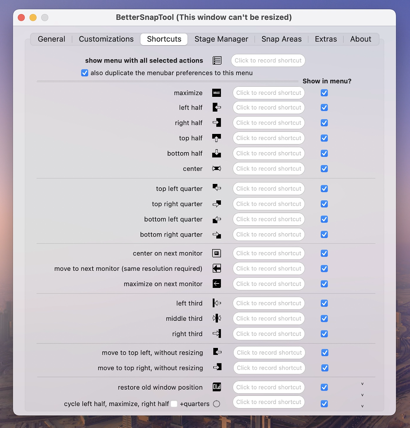Record shortcut for maximize
This screenshot has height=428, width=410.
269,93
